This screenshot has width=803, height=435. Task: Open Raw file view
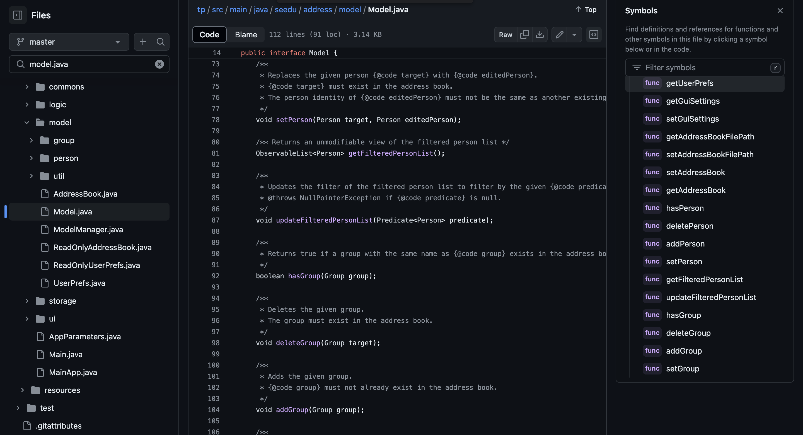505,35
